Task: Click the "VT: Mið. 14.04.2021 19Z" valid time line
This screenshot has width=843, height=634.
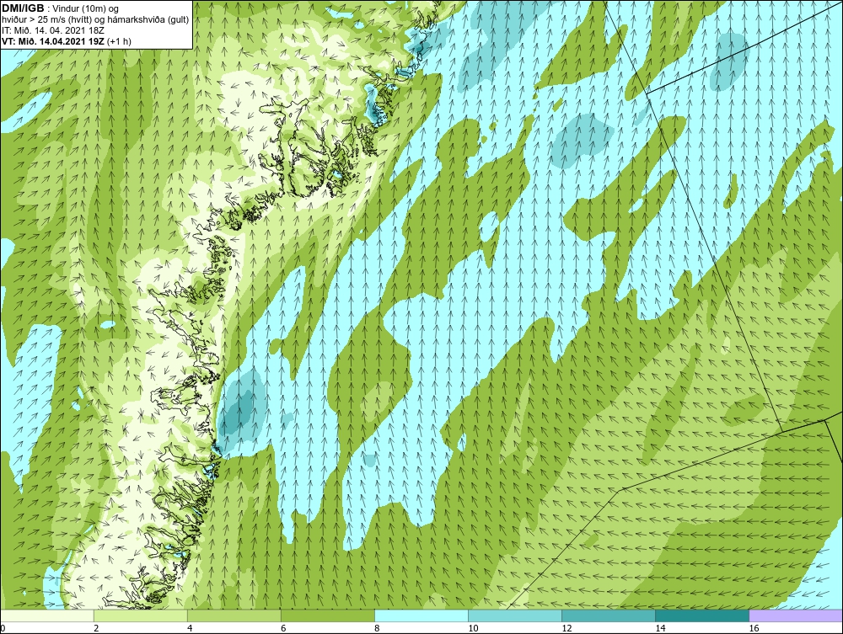Action: (x=67, y=40)
